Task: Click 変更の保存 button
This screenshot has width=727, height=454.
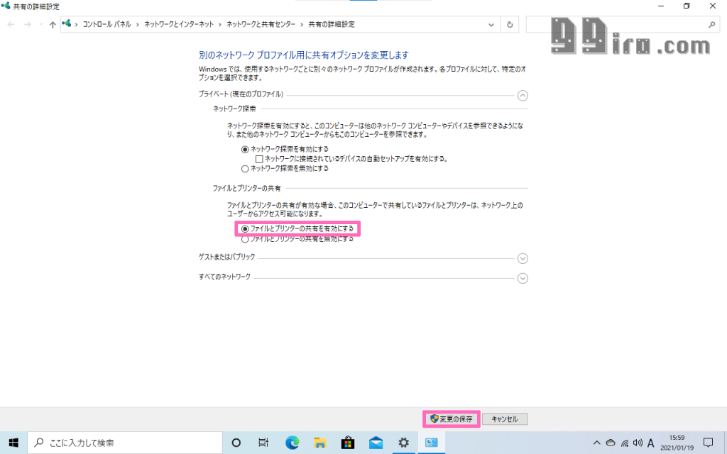Action: [452, 419]
